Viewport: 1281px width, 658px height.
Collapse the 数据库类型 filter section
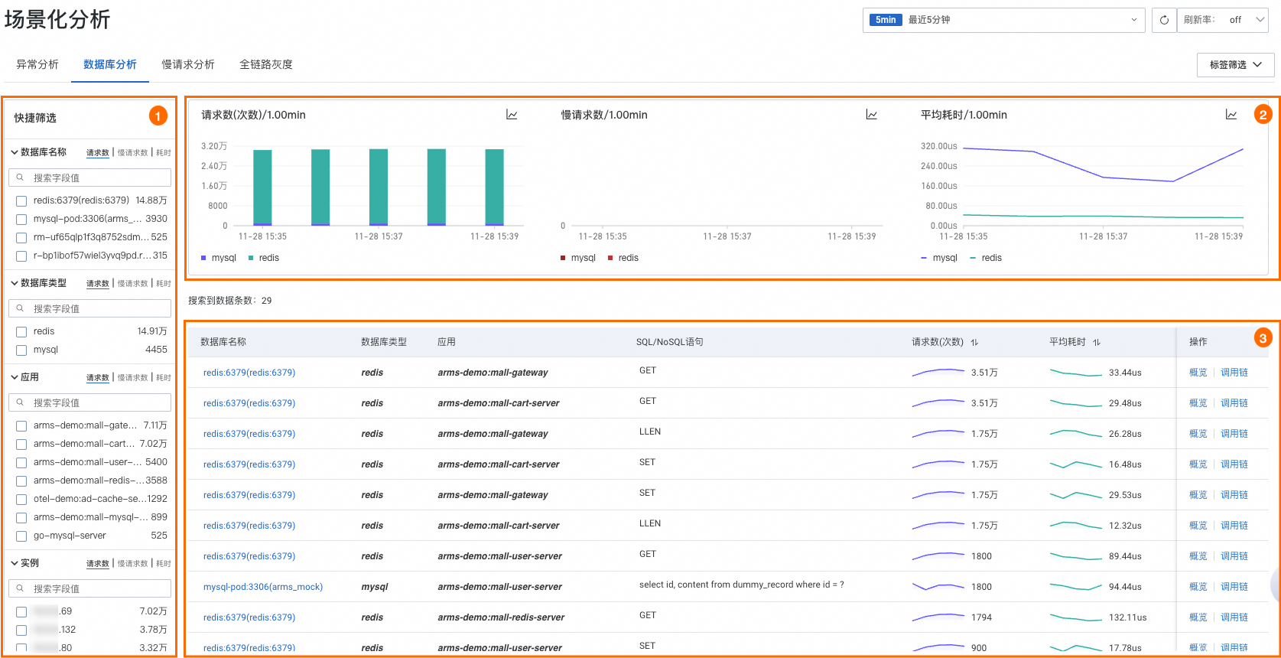click(x=15, y=283)
